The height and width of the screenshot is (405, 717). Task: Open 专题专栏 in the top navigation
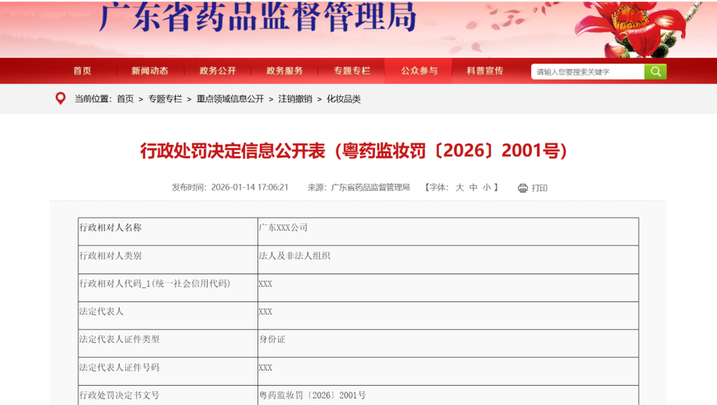point(351,71)
